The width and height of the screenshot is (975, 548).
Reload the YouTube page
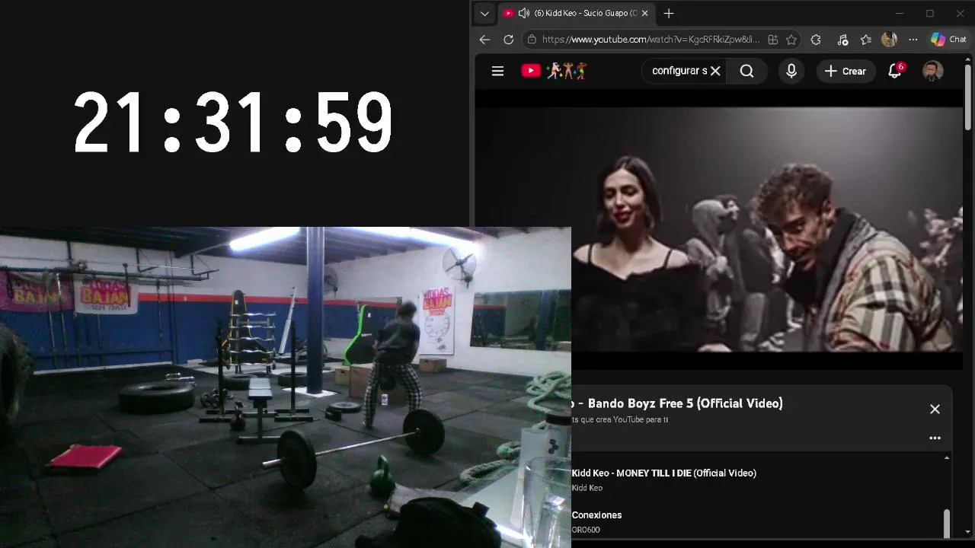509,40
